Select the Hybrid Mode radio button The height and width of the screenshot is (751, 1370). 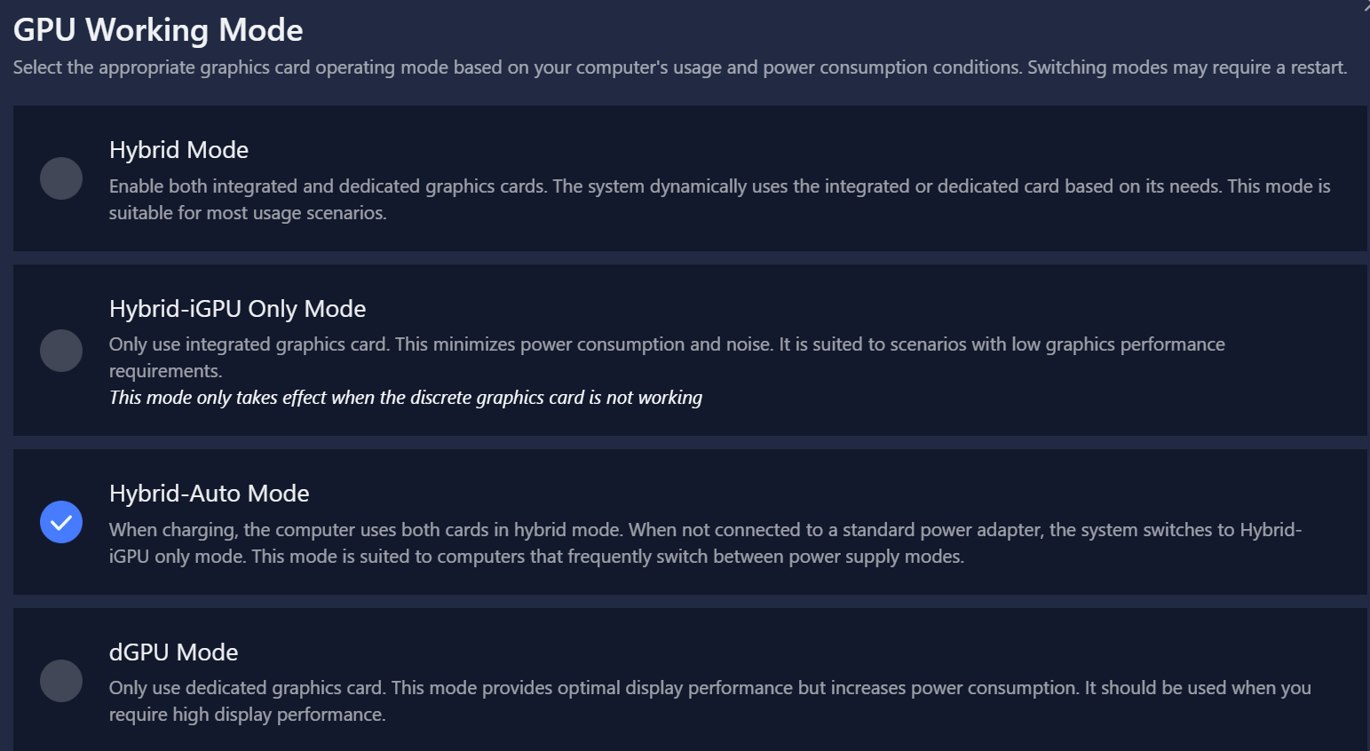[x=61, y=178]
